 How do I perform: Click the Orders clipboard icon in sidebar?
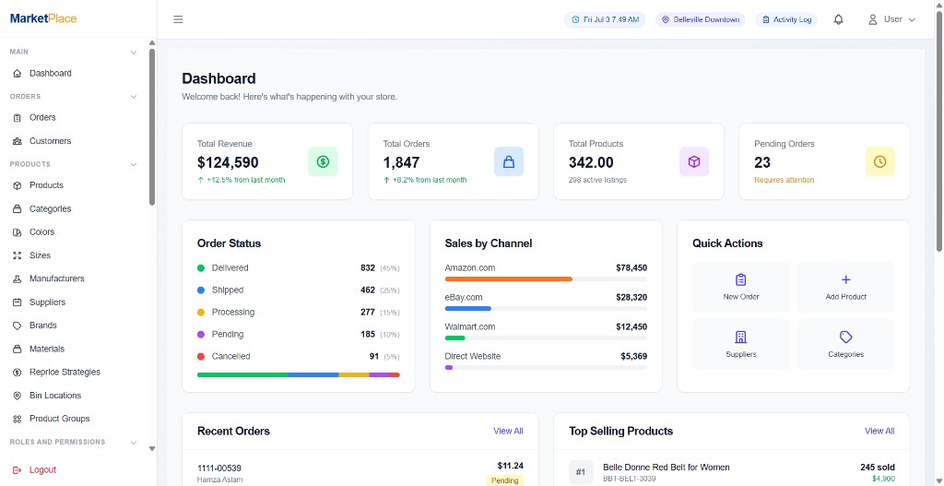point(17,117)
